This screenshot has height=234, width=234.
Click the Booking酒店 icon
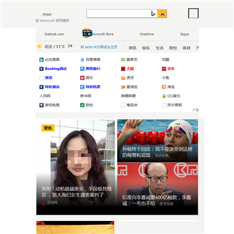(x=42, y=69)
